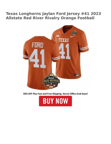Click the Nike swoosh on the jersey front

(x=72, y=36)
